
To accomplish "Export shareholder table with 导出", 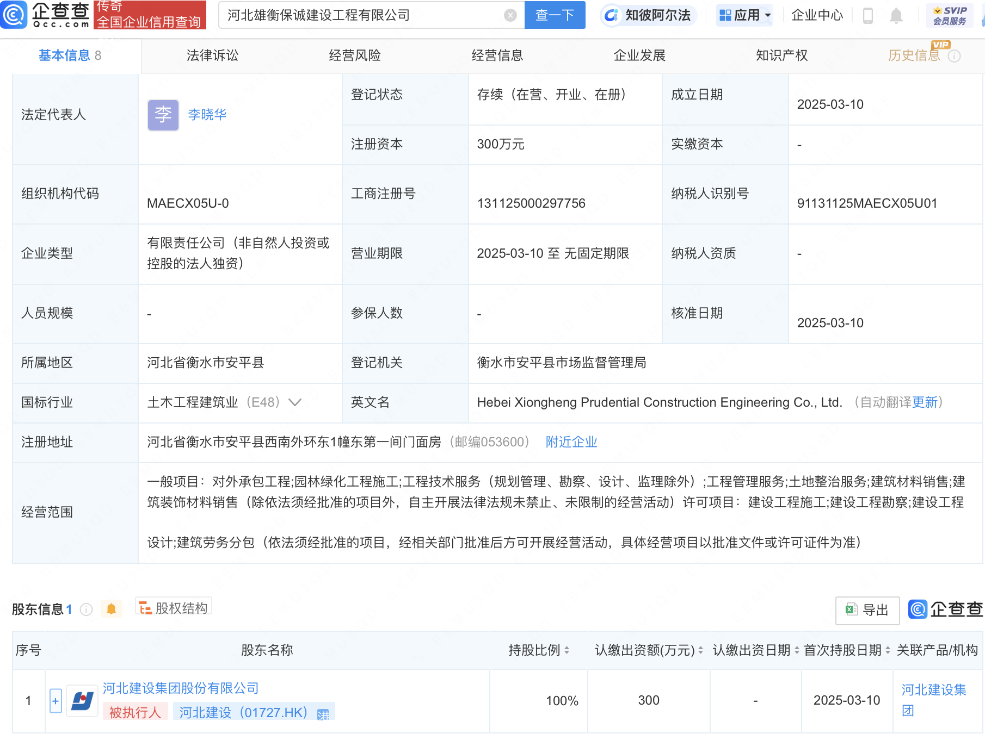I will 867,610.
